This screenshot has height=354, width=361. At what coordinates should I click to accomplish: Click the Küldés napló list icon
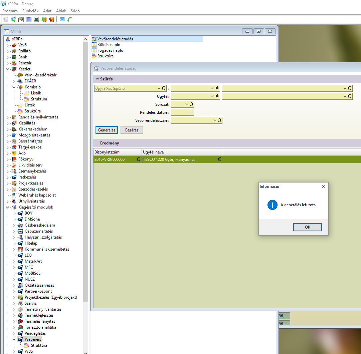tap(94, 45)
